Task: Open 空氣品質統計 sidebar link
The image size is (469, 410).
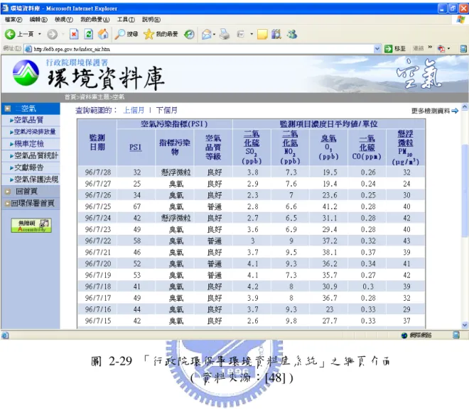Action: (36, 155)
